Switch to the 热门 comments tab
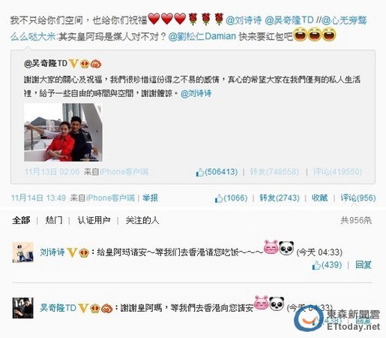 54,220
